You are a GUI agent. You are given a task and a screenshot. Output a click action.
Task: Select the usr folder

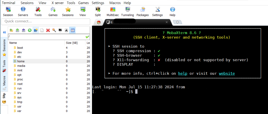pos(19,106)
